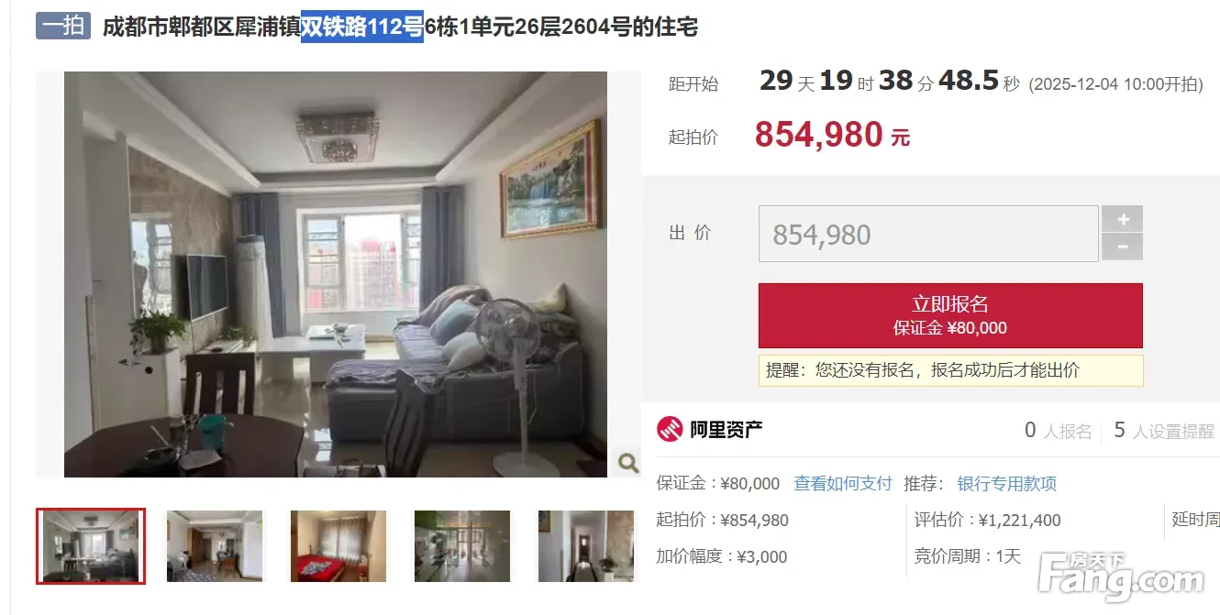Open 银行专用款项 link
Image resolution: width=1220 pixels, height=615 pixels.
[1007, 483]
